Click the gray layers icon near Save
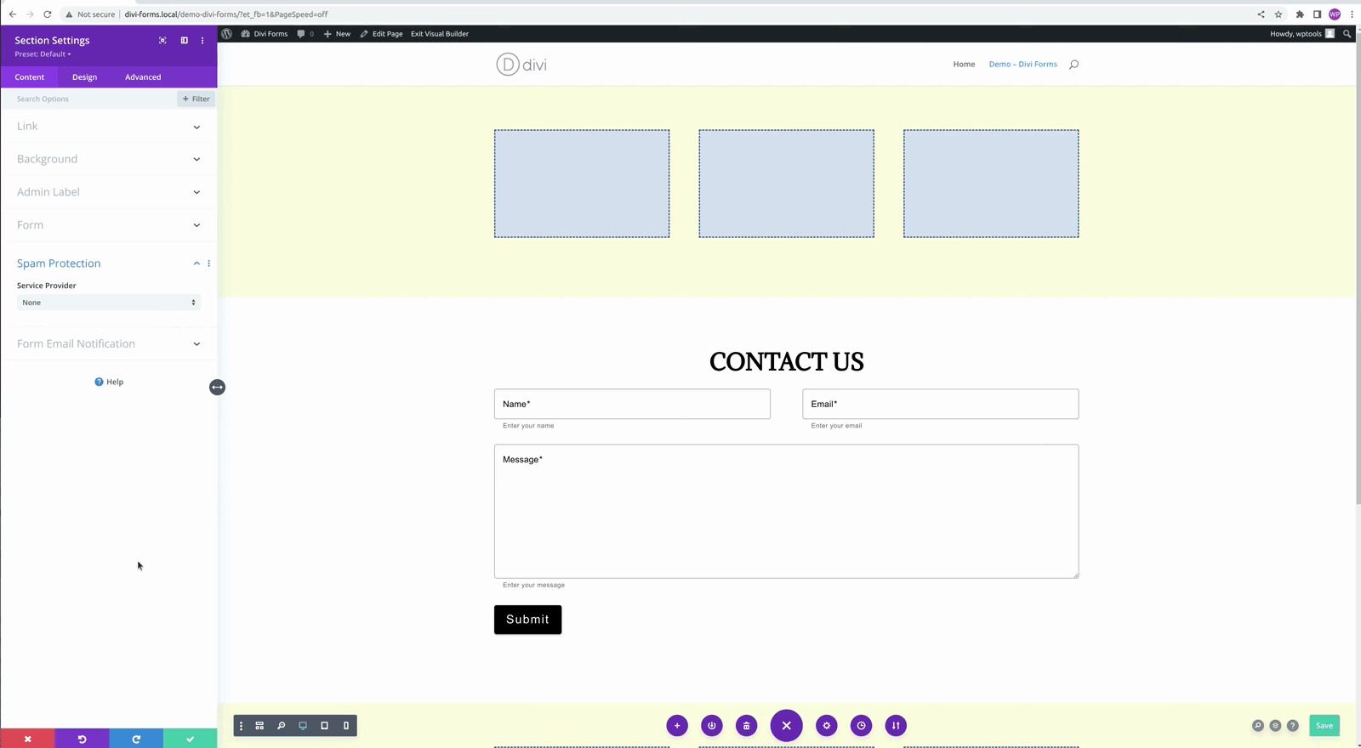 click(x=1275, y=726)
